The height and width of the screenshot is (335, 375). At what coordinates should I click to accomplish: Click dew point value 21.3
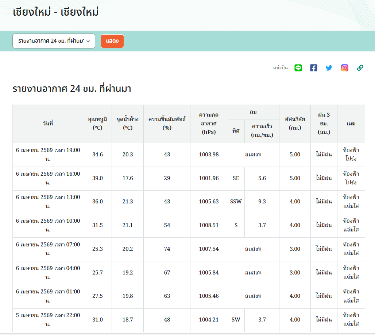coord(128,202)
